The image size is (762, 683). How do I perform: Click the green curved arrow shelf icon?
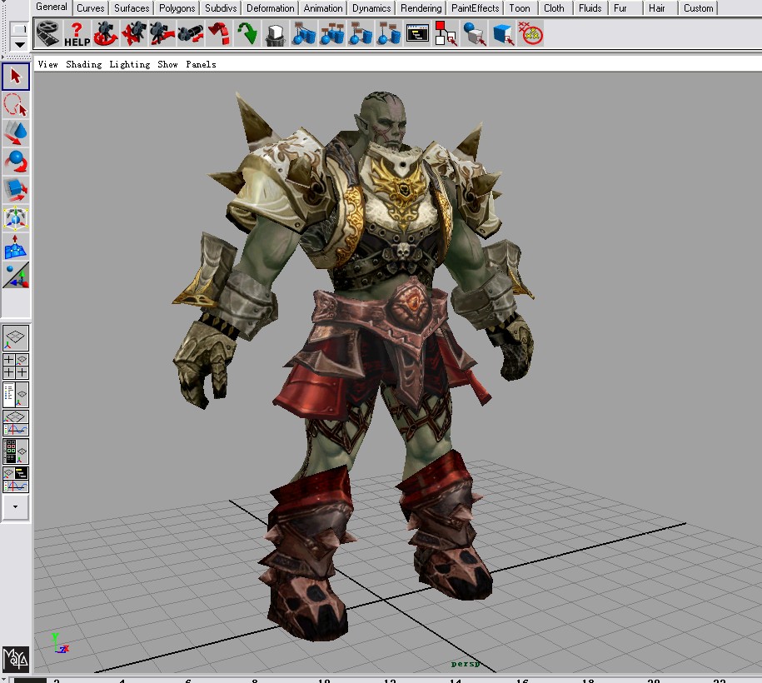point(247,33)
